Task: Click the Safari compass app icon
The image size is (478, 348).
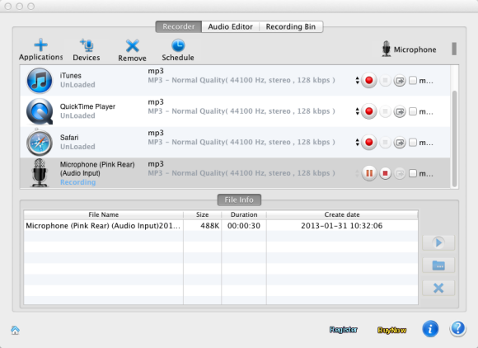Action: tap(40, 143)
